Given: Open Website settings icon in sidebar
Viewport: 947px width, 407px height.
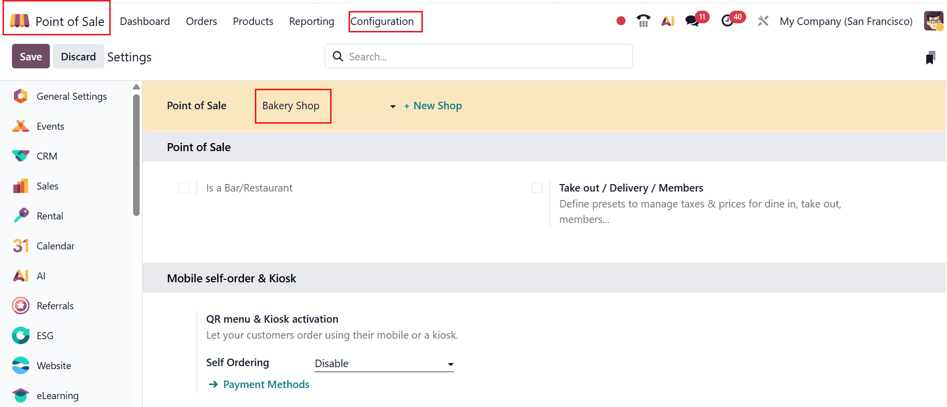Looking at the screenshot, I should coord(20,366).
